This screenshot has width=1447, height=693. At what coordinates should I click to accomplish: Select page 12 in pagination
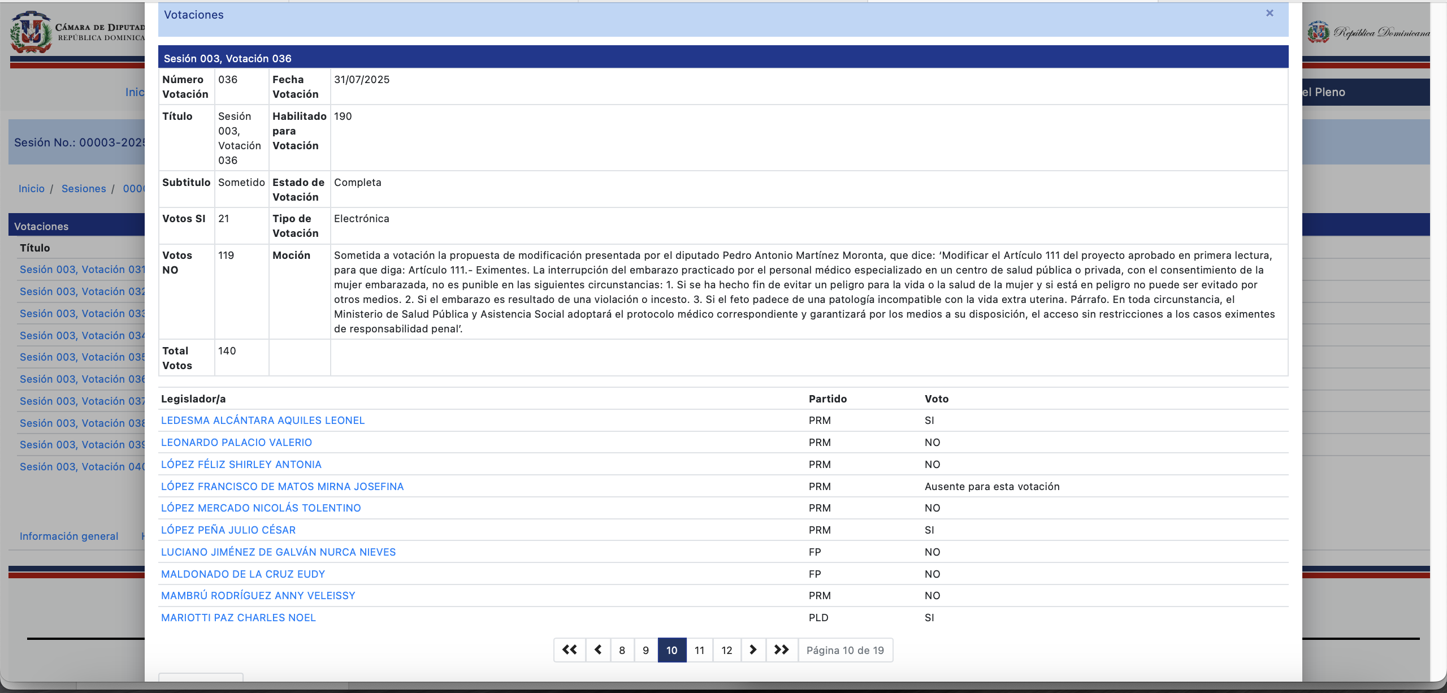(726, 650)
